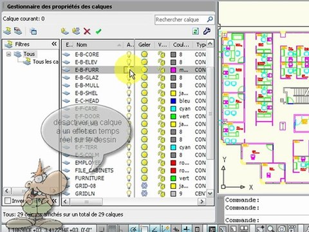
Task: Click the double chevron beside Inverser checkbox
Action: pos(54,201)
